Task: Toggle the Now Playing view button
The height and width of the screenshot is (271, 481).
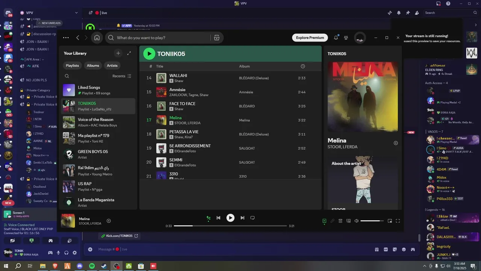Action: pos(324,221)
